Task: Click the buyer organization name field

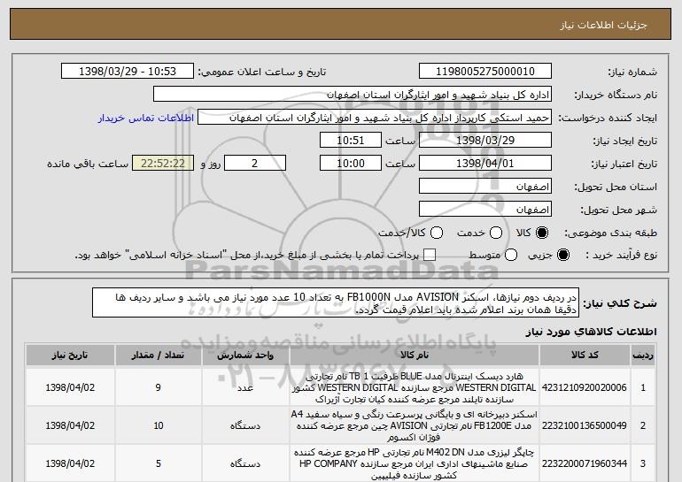Action: click(353, 95)
